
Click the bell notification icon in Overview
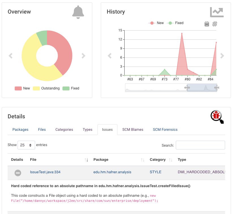click(78, 12)
